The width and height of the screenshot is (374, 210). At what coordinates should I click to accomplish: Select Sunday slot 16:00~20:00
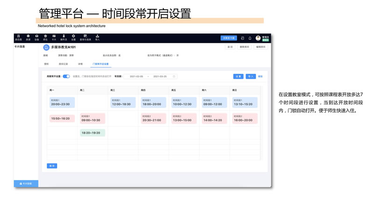245,119
